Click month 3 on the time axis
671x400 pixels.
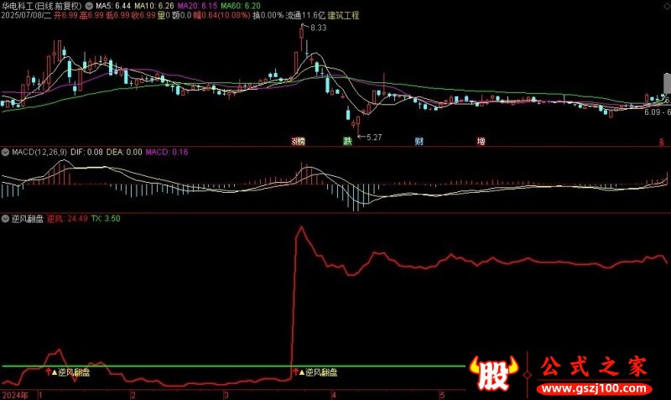(x=226, y=395)
